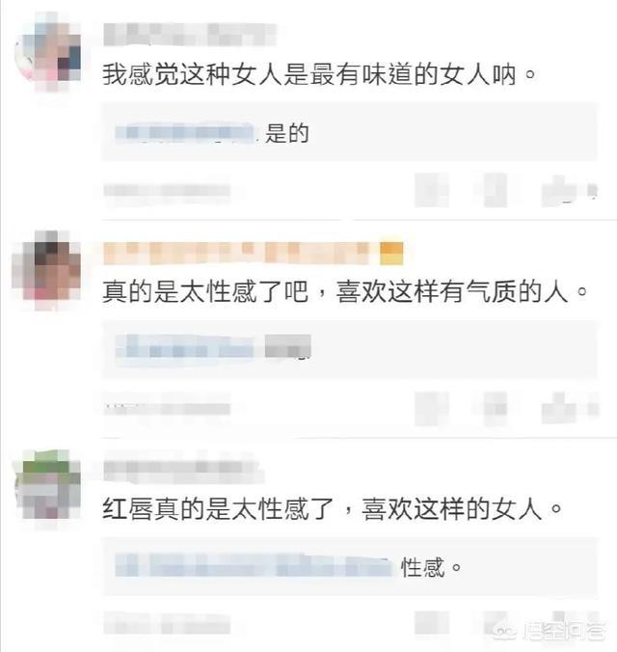Tap the middle action icon under 有气质的人 comment
The height and width of the screenshot is (652, 617).
tap(496, 408)
